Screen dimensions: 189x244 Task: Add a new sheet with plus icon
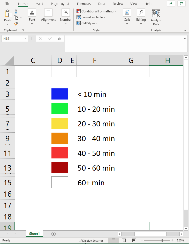[54, 234]
